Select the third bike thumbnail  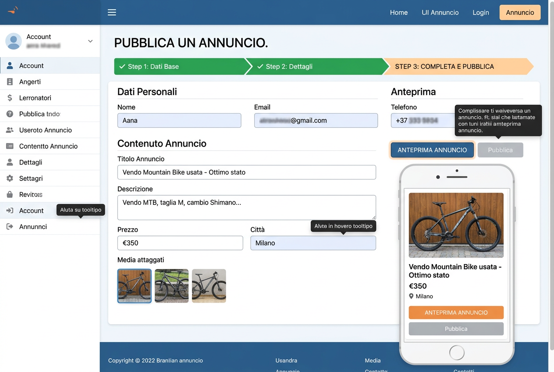pos(209,286)
